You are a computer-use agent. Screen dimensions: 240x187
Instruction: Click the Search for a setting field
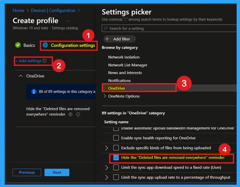(169, 28)
